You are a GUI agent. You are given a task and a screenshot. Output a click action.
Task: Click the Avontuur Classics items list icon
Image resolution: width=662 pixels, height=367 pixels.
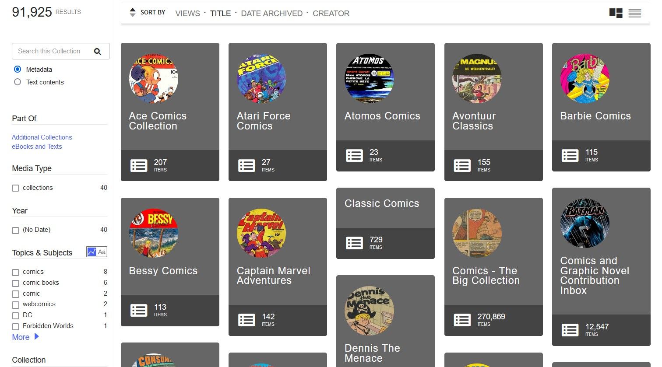pos(462,165)
